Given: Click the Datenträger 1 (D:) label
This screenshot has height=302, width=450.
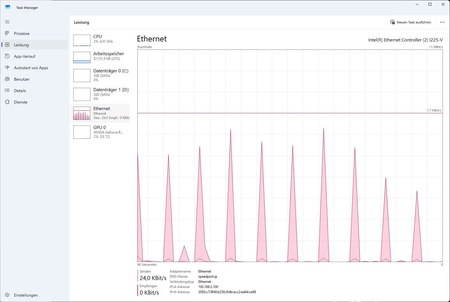Looking at the screenshot, I should tap(111, 90).
